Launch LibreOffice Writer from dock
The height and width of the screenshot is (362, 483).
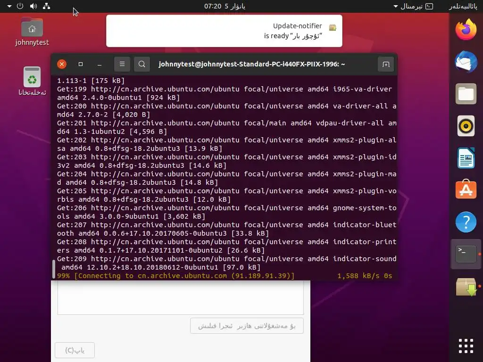(466, 158)
